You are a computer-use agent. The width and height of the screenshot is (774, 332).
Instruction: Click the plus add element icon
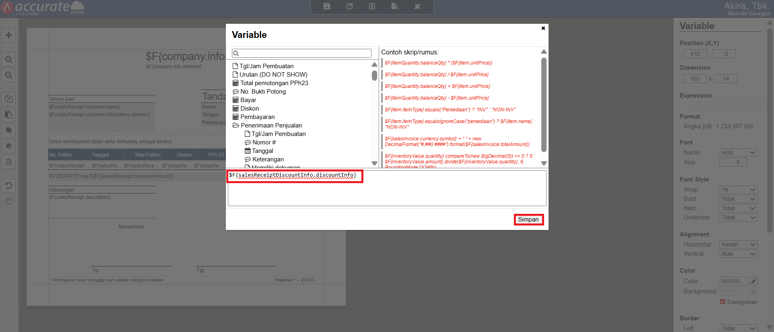(x=8, y=35)
